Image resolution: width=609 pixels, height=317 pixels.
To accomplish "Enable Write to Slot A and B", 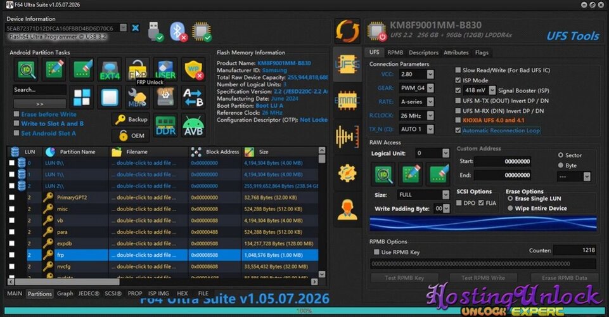I will (16, 124).
